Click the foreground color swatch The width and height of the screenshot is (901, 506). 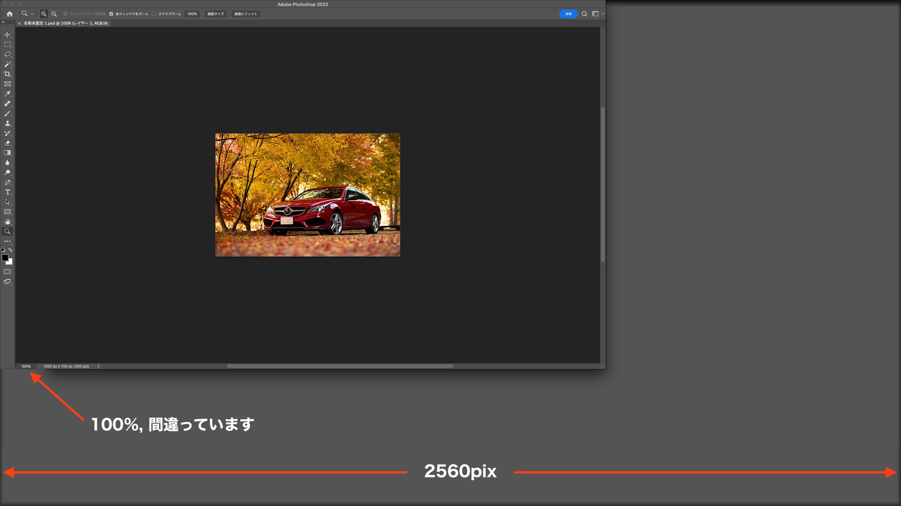5,258
